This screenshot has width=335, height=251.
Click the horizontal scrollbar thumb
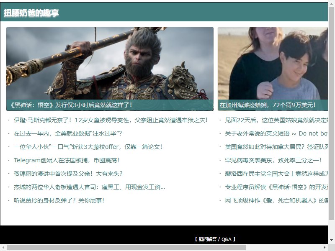[x=127, y=248]
